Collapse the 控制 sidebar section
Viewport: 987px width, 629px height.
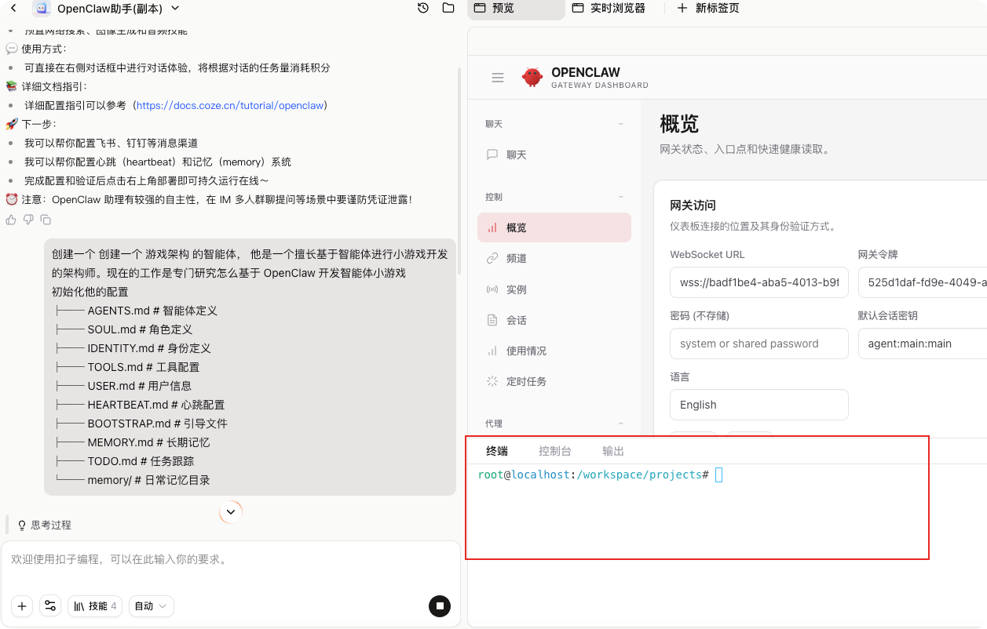point(620,197)
